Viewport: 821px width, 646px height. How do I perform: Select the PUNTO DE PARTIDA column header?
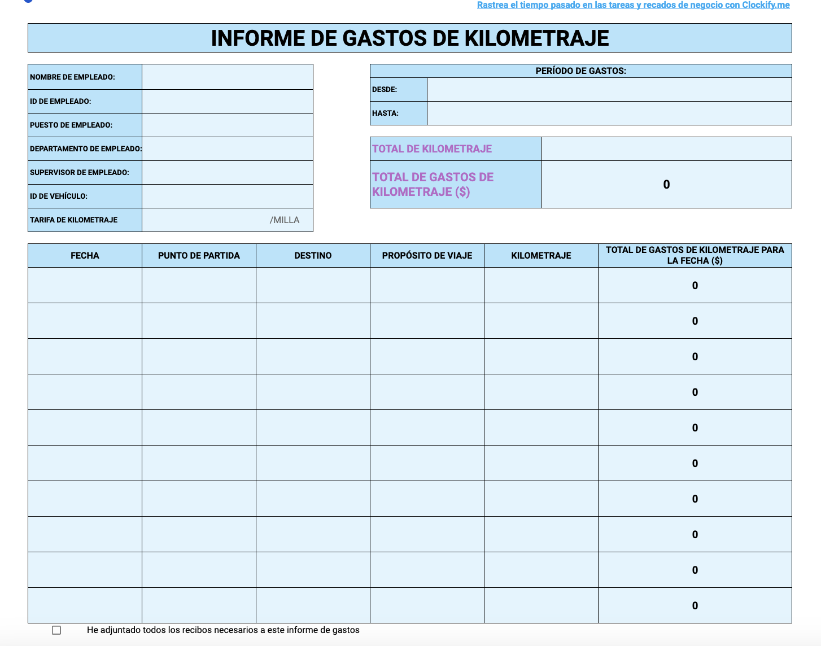[x=199, y=255]
